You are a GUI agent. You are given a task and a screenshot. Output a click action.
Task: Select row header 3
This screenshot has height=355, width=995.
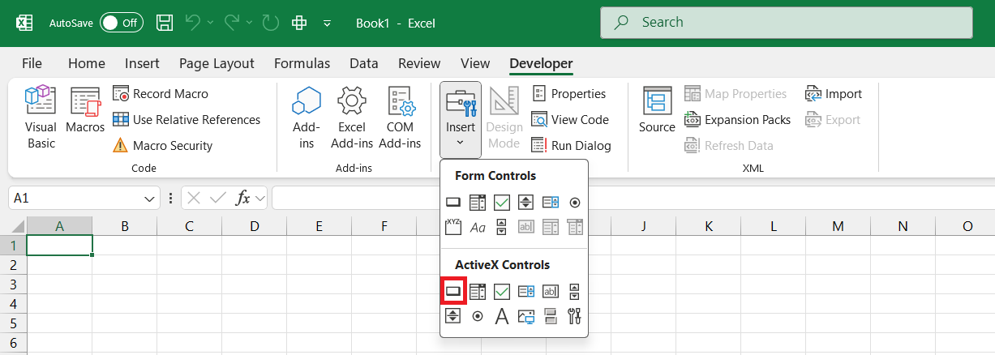click(x=13, y=284)
